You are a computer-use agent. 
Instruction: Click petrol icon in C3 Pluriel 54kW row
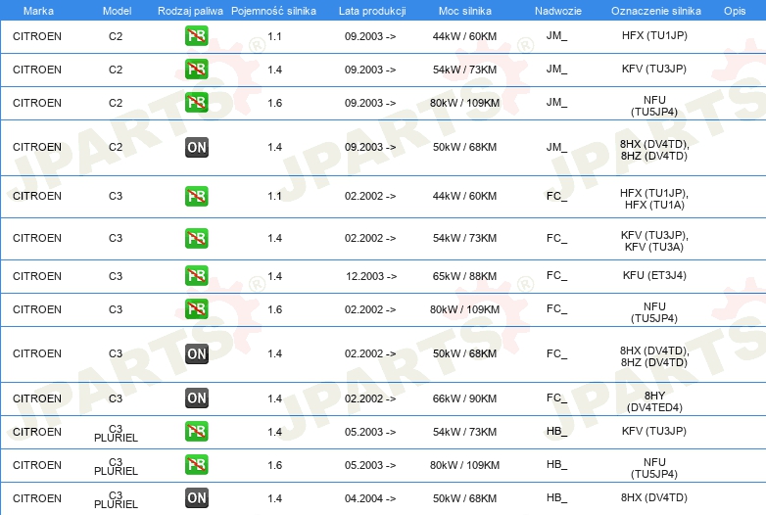pos(196,432)
